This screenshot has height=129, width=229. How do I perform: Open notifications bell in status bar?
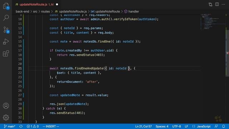pyautogui.click(x=223, y=126)
